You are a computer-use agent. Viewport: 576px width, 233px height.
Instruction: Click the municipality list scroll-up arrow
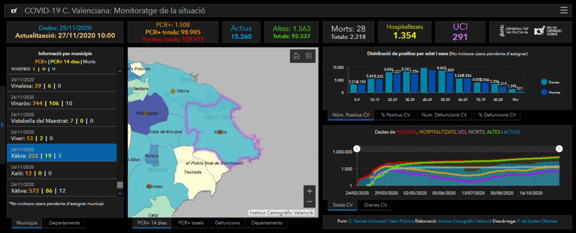pyautogui.click(x=120, y=70)
